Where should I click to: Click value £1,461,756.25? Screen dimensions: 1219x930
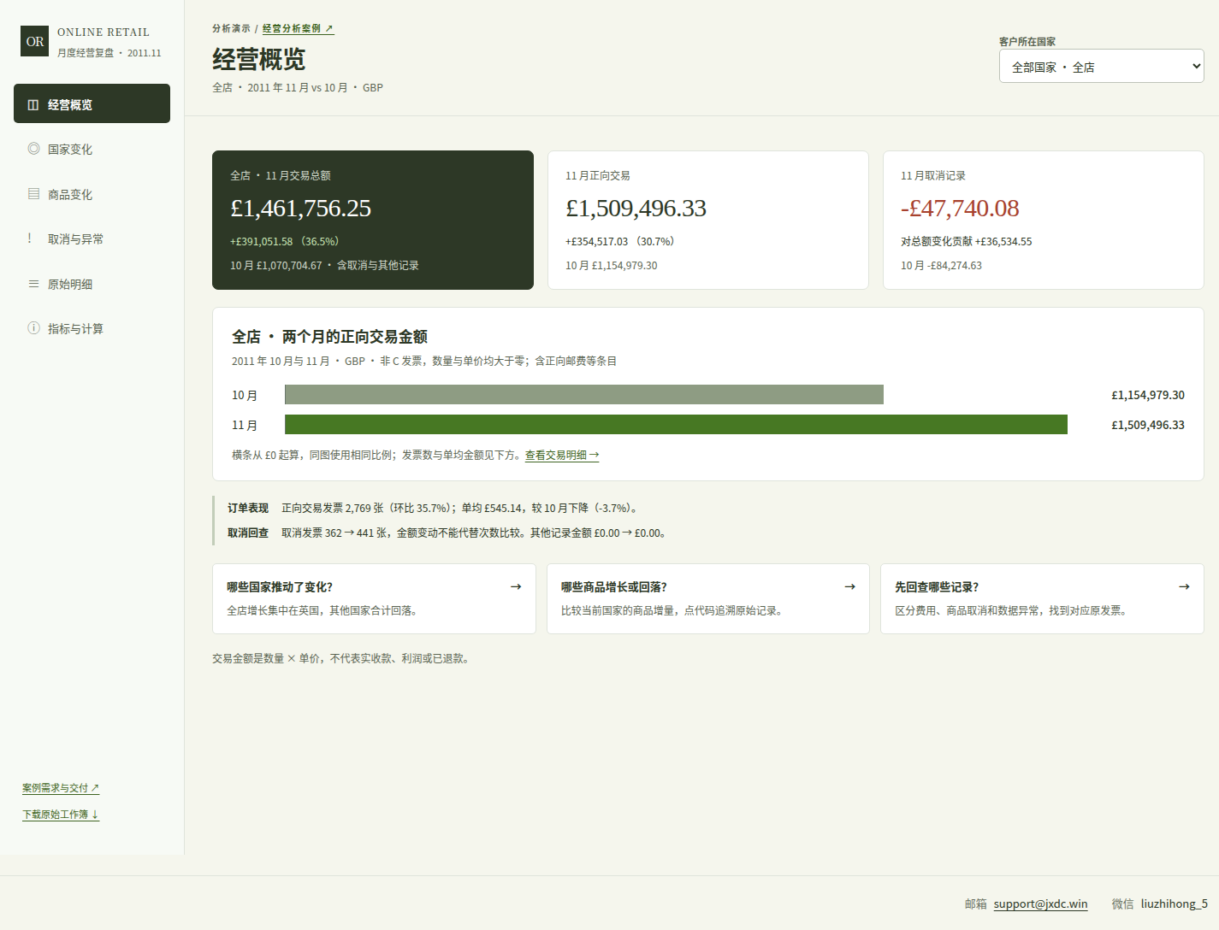click(x=300, y=209)
